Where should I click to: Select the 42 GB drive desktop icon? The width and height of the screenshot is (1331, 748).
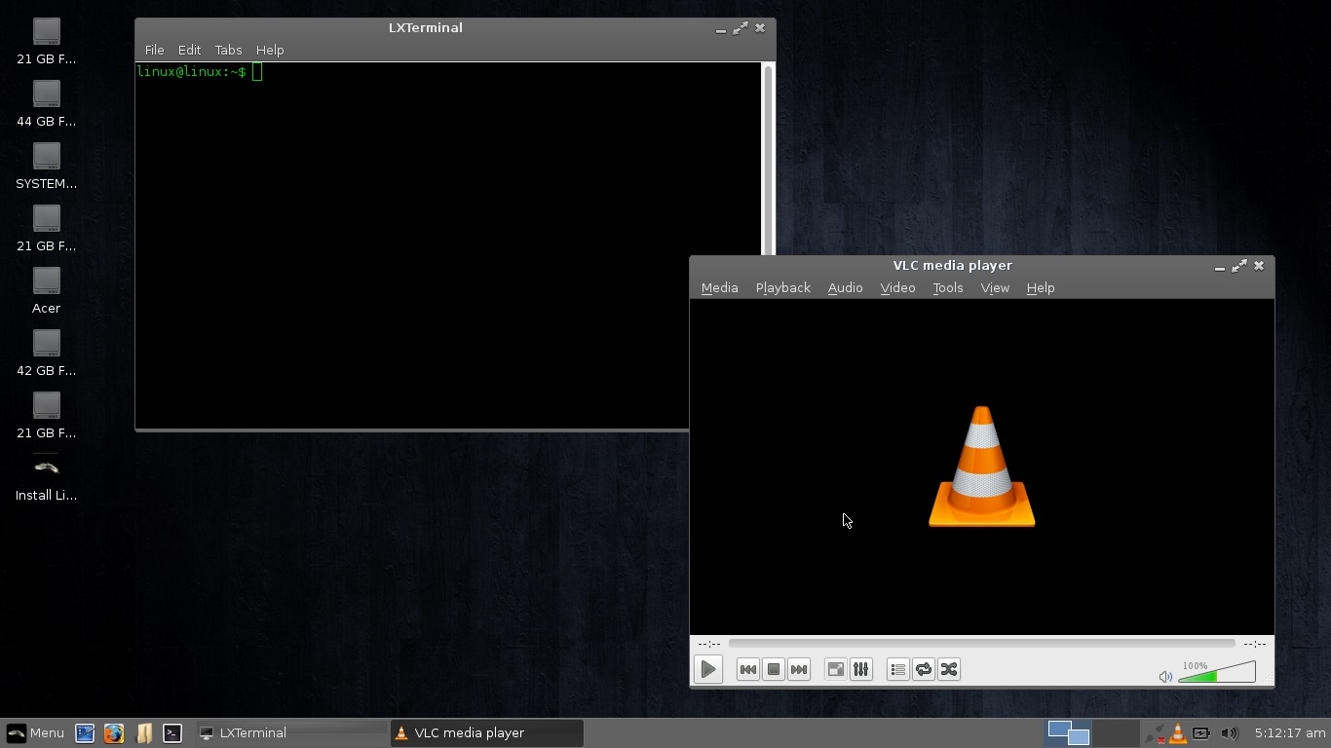pos(46,353)
